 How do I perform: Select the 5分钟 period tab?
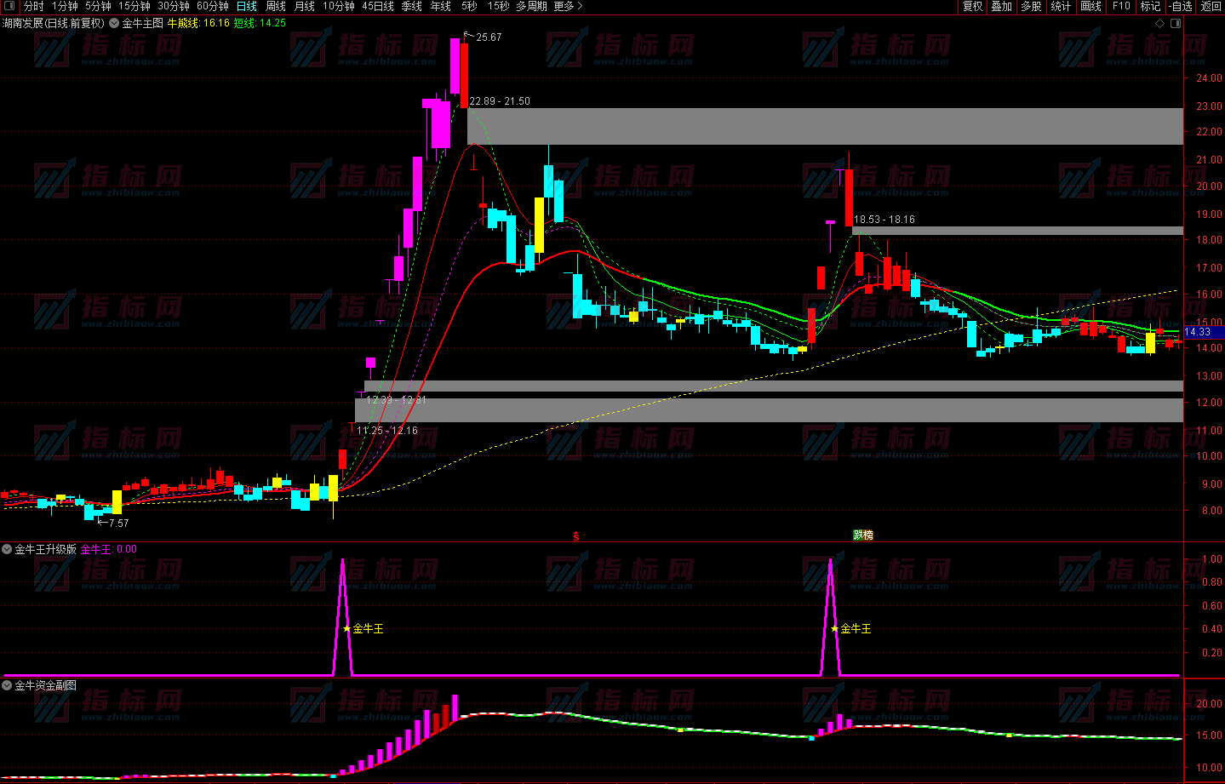(x=98, y=6)
